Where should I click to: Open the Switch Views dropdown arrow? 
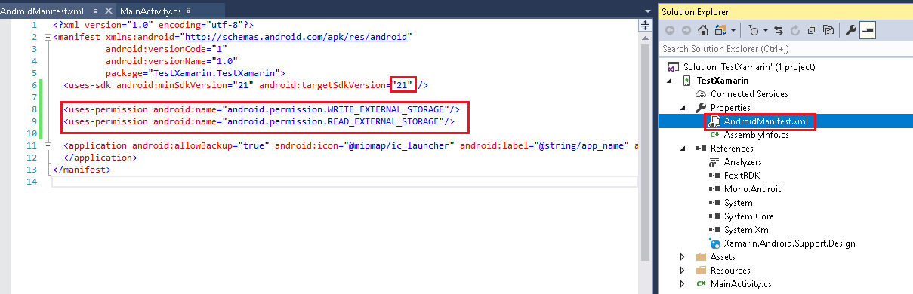tap(733, 31)
